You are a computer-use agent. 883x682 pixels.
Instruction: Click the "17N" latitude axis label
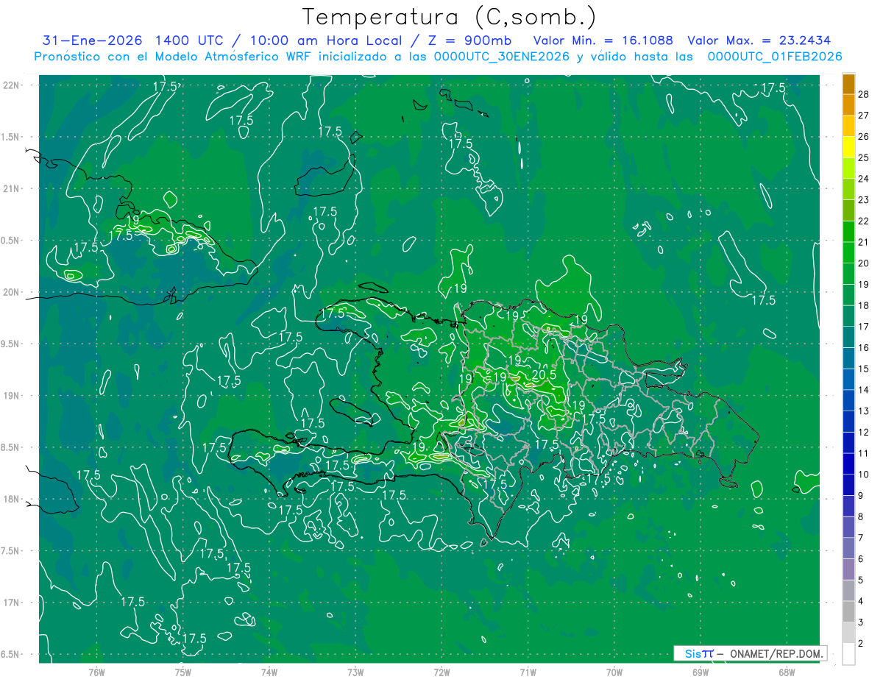(x=11, y=603)
